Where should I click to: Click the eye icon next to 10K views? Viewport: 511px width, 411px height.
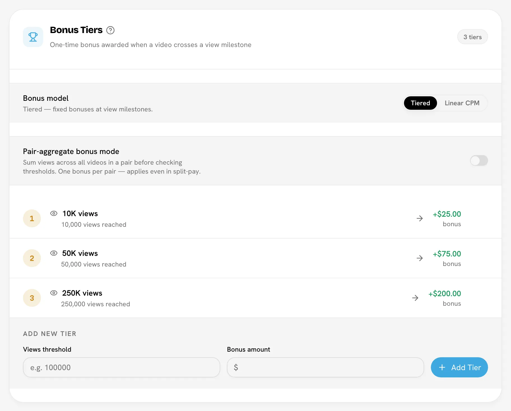pyautogui.click(x=54, y=213)
